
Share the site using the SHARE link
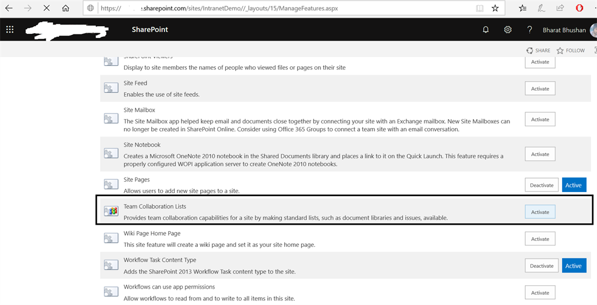tap(538, 51)
